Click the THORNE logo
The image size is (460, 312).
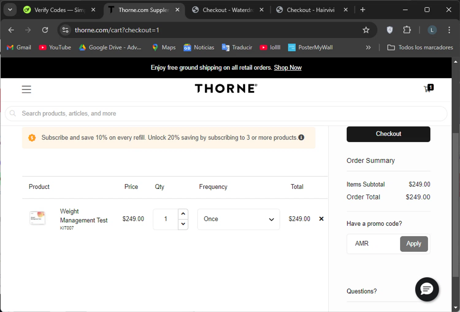click(x=226, y=88)
